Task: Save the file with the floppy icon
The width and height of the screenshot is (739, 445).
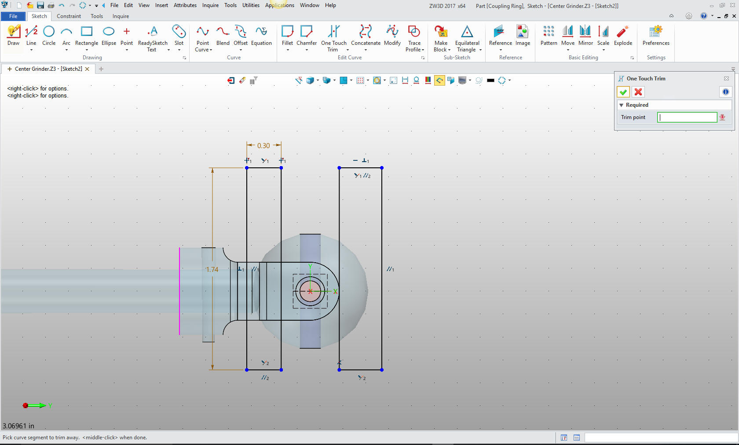Action: (x=40, y=5)
